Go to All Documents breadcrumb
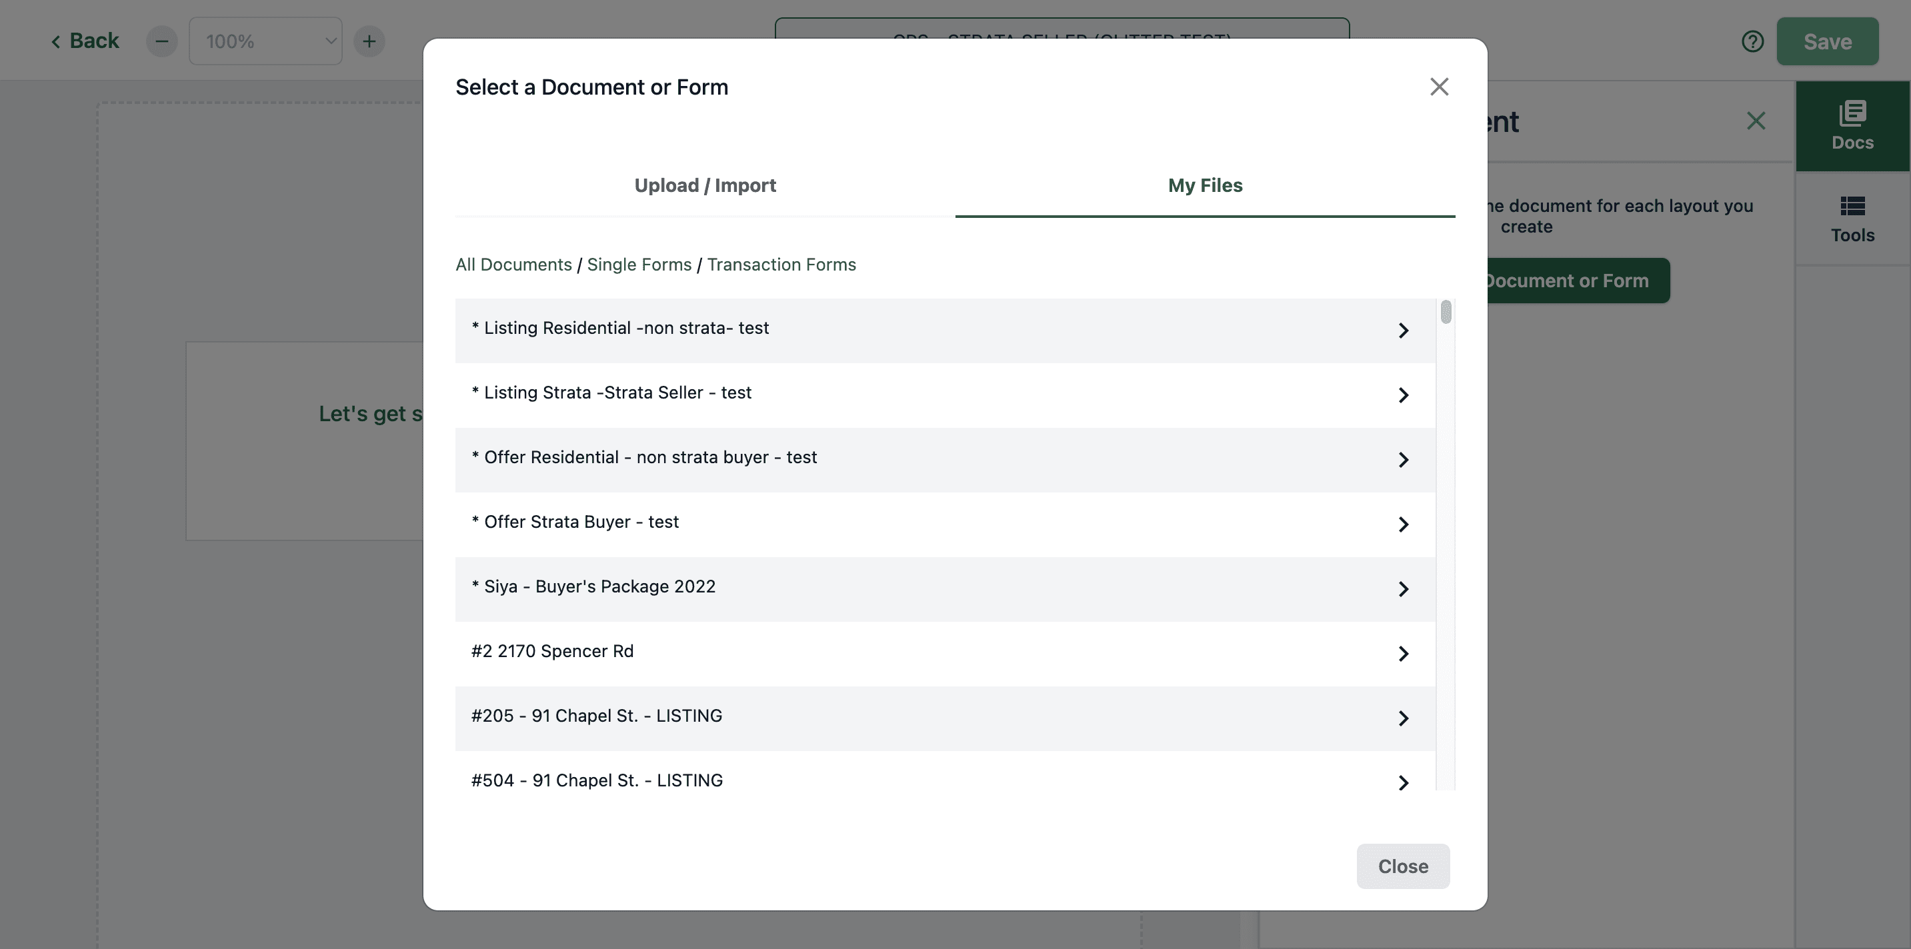The width and height of the screenshot is (1911, 949). (x=513, y=265)
